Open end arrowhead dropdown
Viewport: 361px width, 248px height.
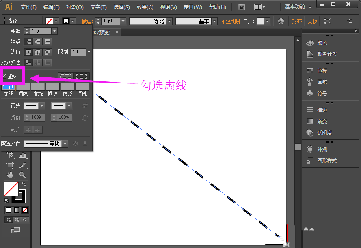pyautogui.click(x=69, y=106)
